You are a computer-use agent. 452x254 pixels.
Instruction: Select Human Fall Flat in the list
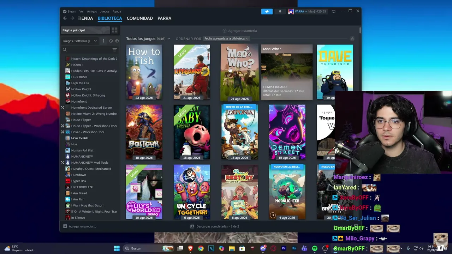coord(82,150)
